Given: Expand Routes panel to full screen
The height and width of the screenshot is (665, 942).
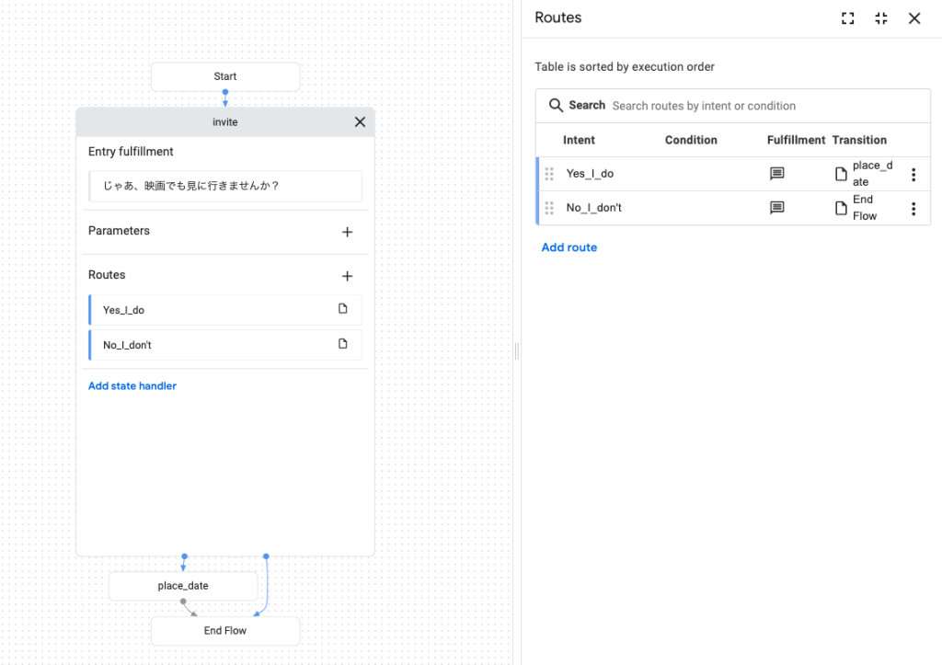Looking at the screenshot, I should 848,18.
